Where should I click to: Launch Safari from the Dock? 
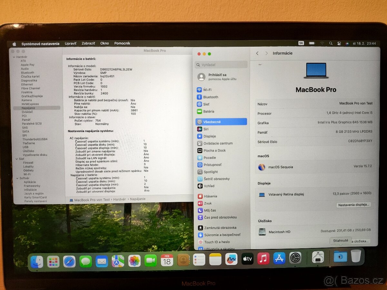click(x=69, y=261)
